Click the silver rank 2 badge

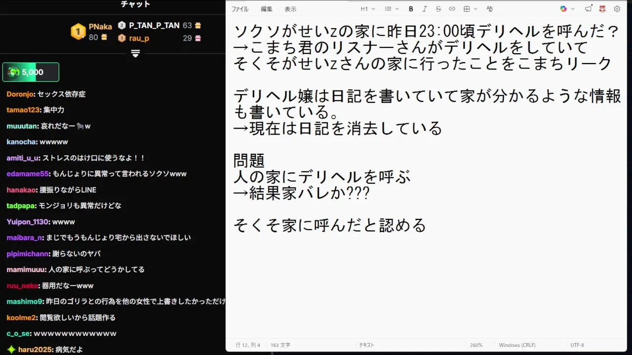122,25
